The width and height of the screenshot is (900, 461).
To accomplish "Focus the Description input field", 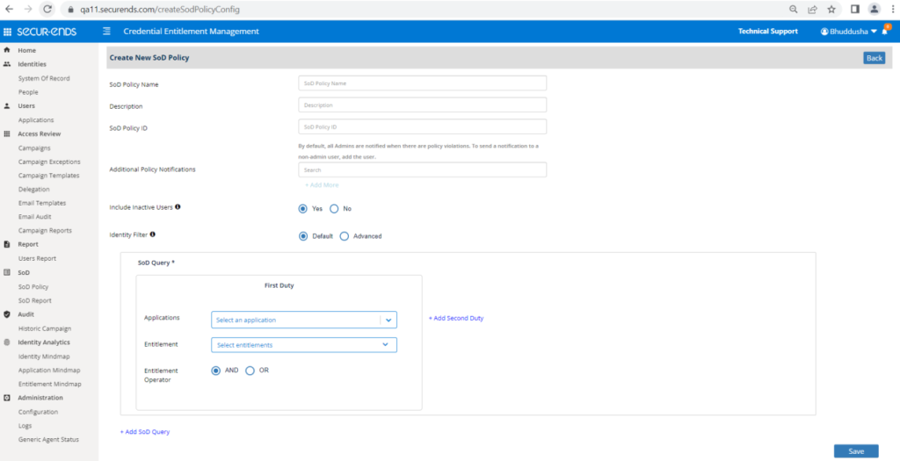I will click(423, 104).
